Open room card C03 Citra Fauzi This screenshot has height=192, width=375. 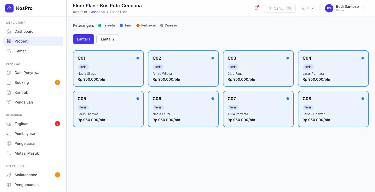coord(258,68)
